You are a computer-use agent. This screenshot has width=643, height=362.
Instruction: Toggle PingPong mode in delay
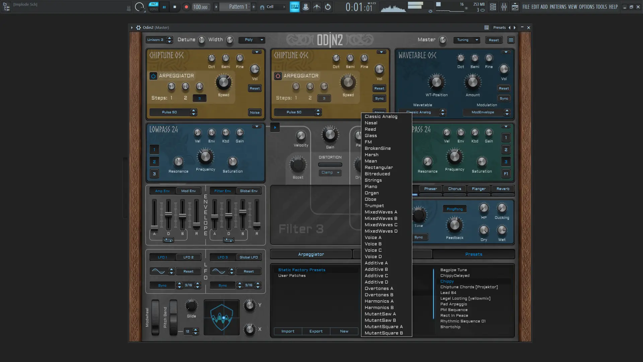coord(454,209)
